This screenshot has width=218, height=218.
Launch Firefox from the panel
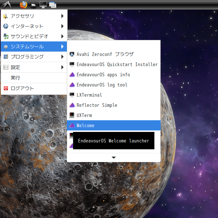pyautogui.click(x=24, y=5)
